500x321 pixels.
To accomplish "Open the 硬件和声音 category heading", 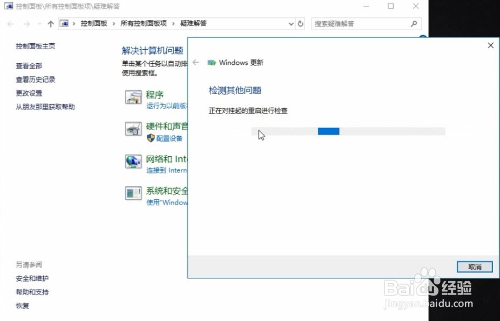I will 167,126.
